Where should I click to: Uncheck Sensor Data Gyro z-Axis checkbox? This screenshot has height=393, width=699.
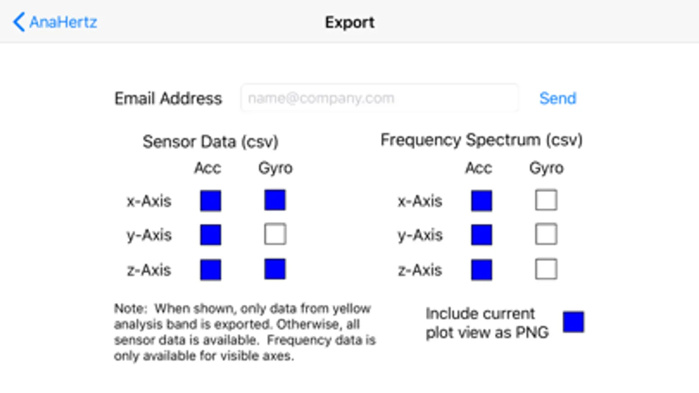coord(275,269)
